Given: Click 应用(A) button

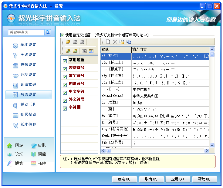Looking at the screenshot, I should (x=178, y=179).
